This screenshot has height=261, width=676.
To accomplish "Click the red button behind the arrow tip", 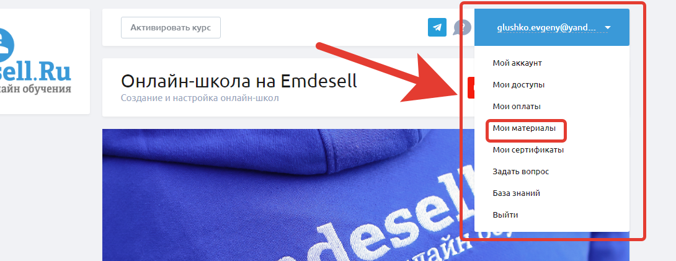I will coord(471,88).
